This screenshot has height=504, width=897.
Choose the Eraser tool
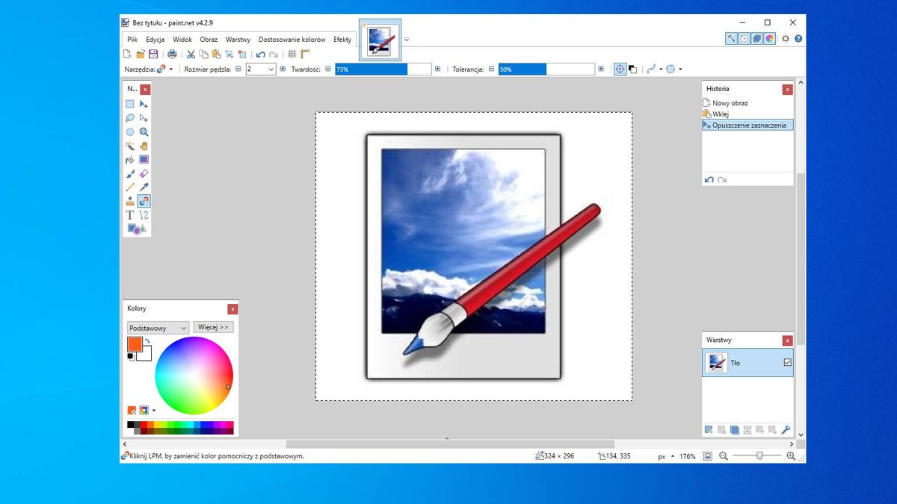tap(144, 173)
